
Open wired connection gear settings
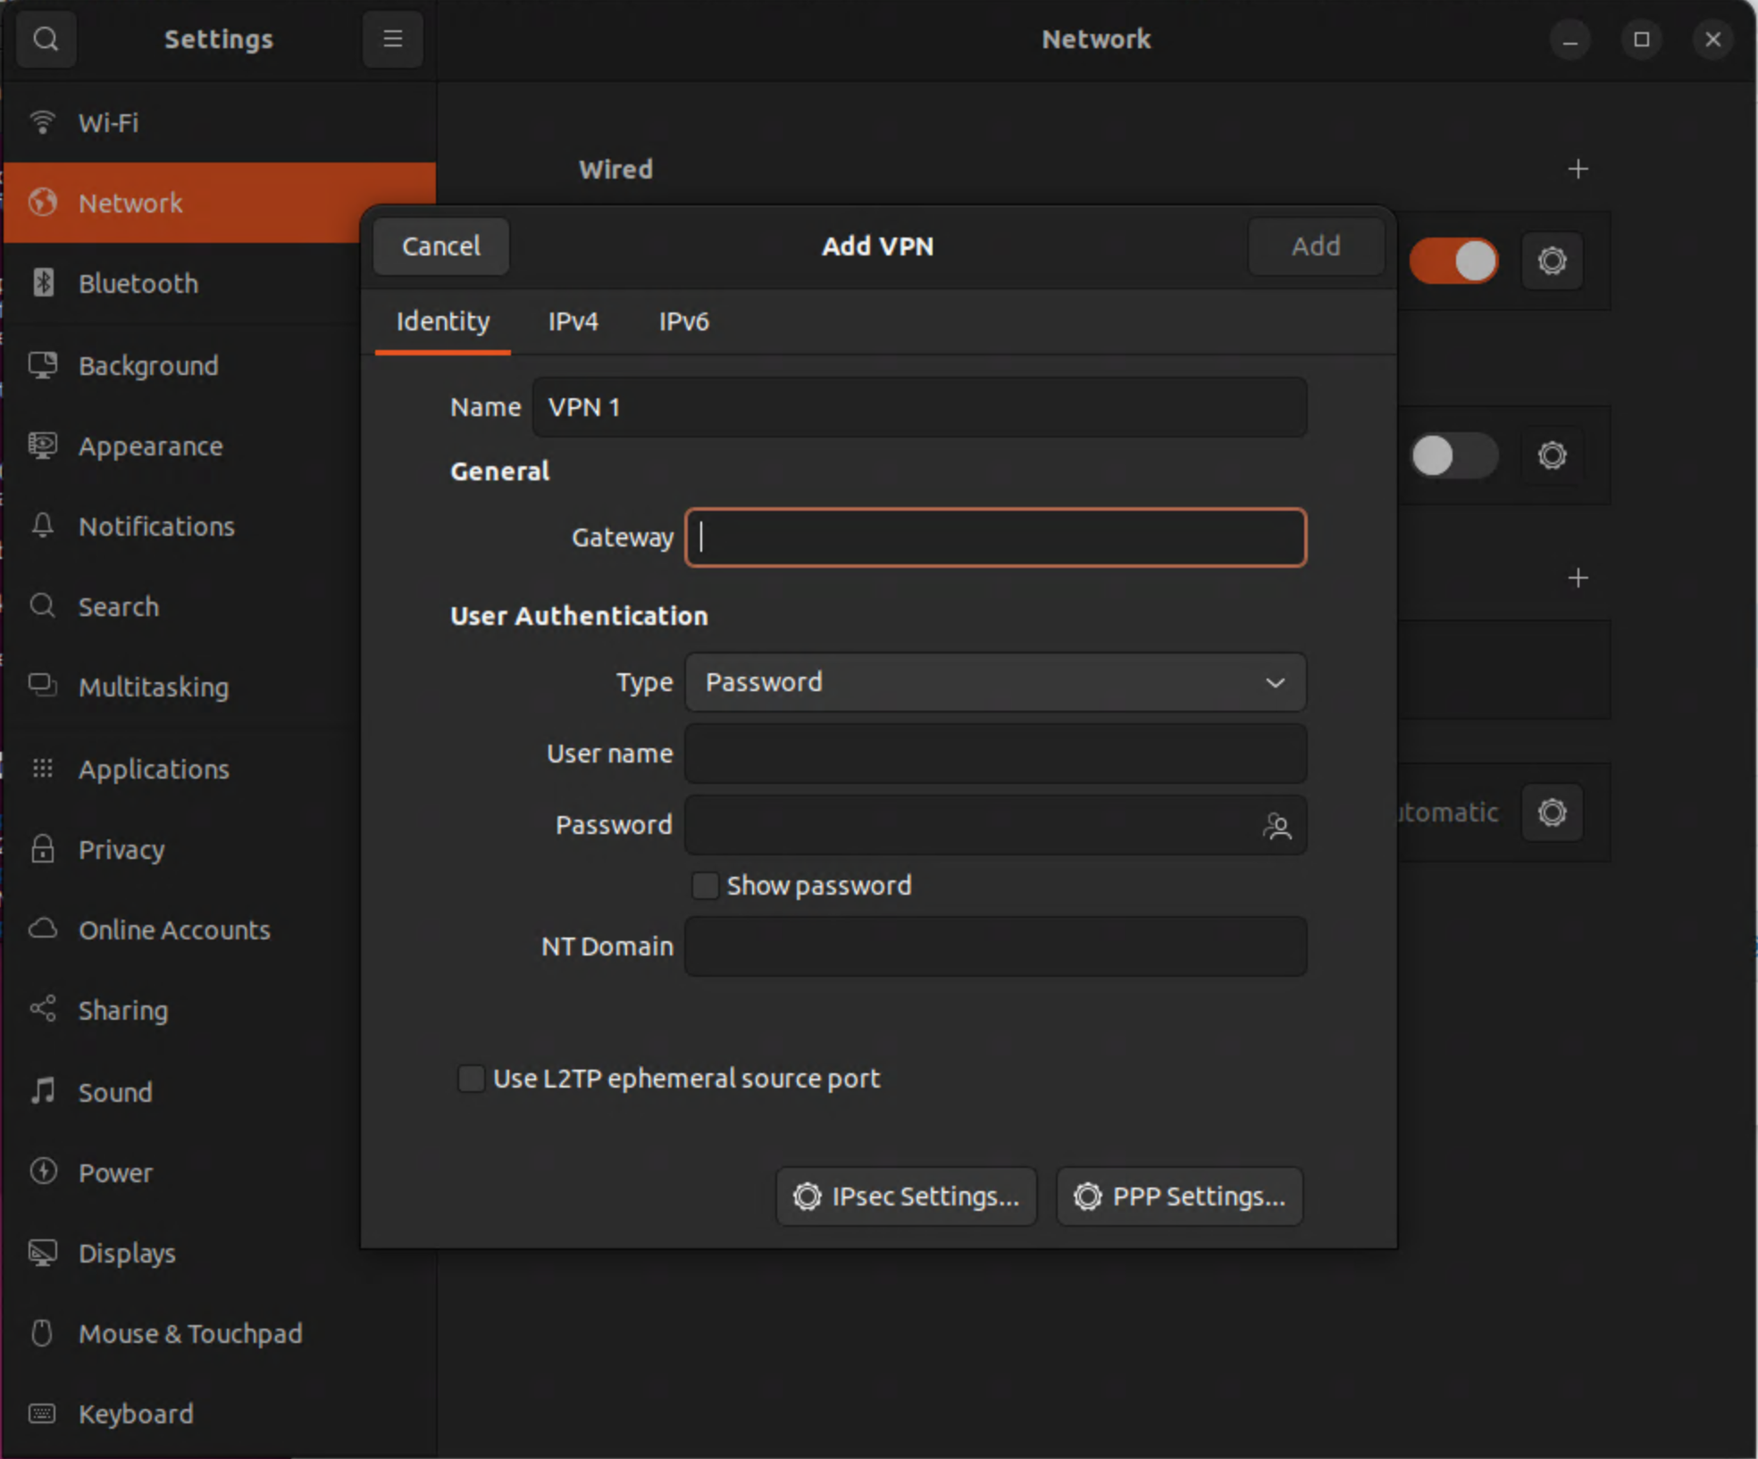(x=1552, y=261)
